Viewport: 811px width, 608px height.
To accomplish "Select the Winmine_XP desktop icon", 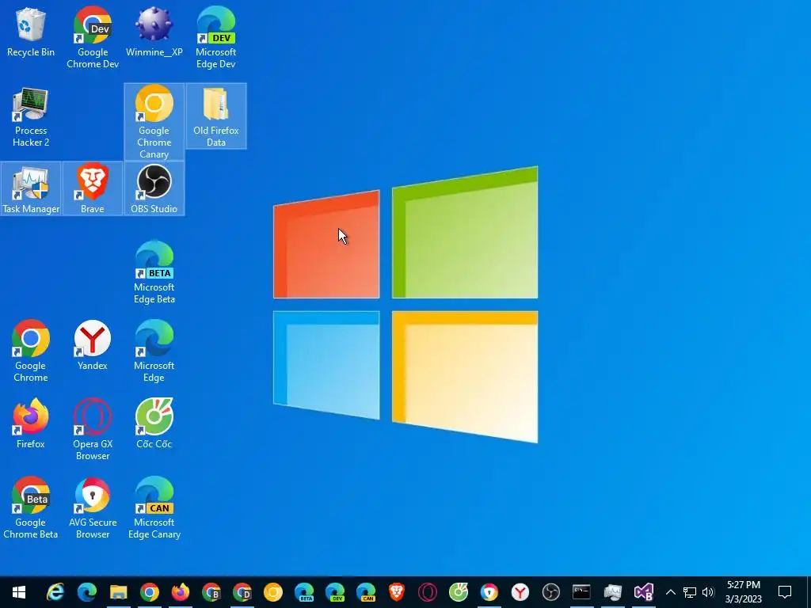I will [x=154, y=32].
